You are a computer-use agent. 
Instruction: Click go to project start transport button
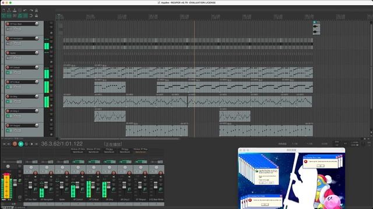click(x=4, y=144)
